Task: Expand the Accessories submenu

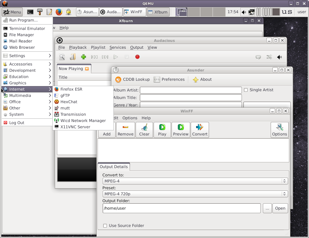Action: [27, 64]
